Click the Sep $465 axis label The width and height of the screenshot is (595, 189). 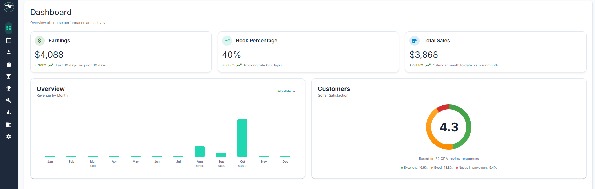[x=221, y=164]
